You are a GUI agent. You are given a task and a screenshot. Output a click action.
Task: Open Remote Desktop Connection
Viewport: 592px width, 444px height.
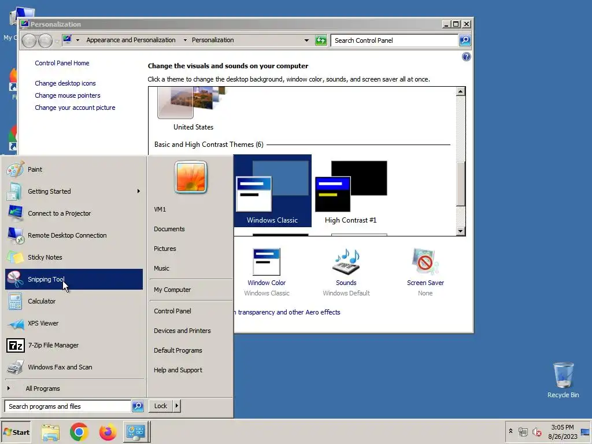(74, 235)
